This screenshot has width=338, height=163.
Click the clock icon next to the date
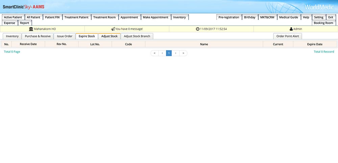click(198, 29)
